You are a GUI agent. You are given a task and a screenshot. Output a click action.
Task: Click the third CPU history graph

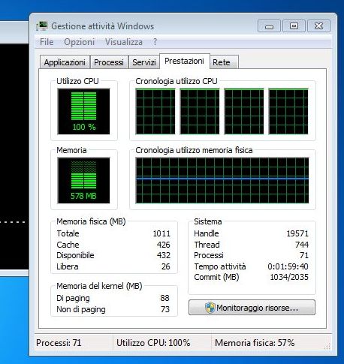(x=244, y=111)
